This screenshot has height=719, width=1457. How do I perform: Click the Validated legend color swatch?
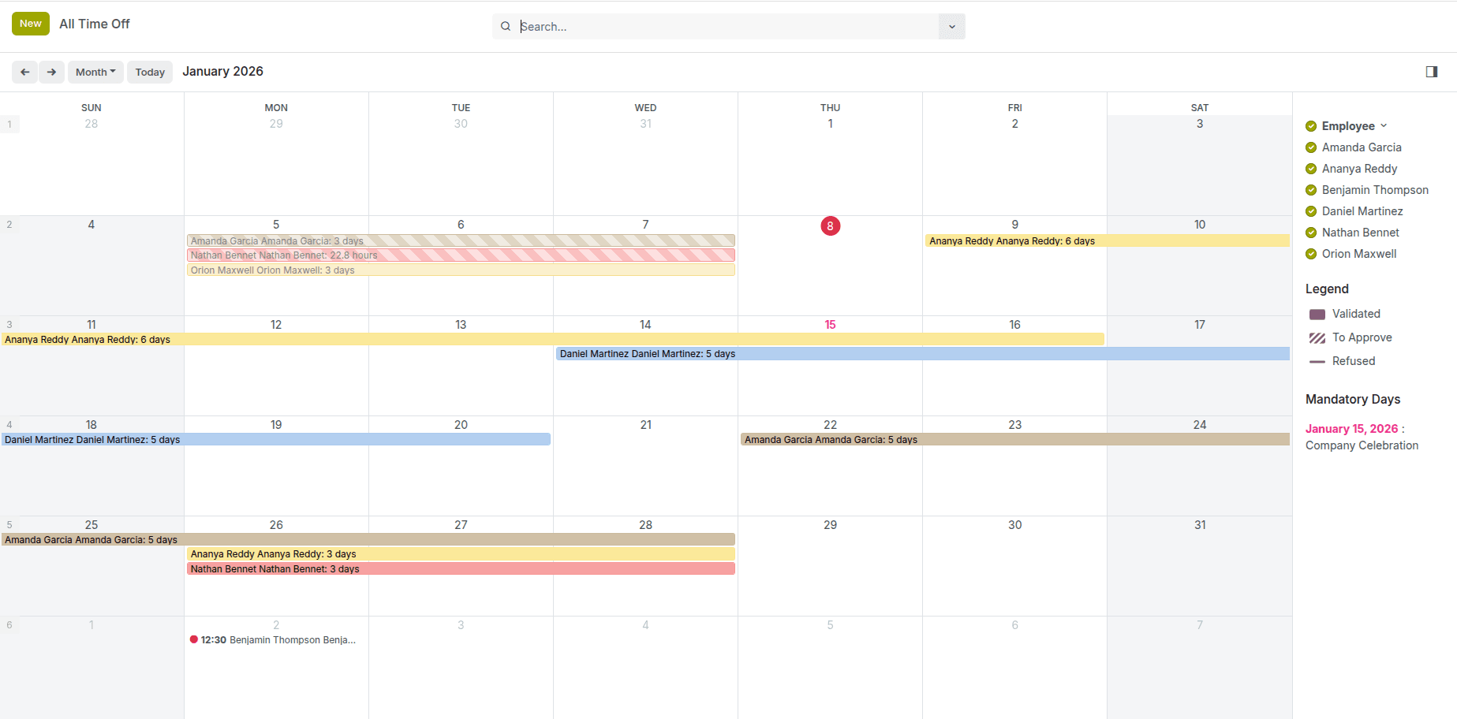(x=1317, y=314)
